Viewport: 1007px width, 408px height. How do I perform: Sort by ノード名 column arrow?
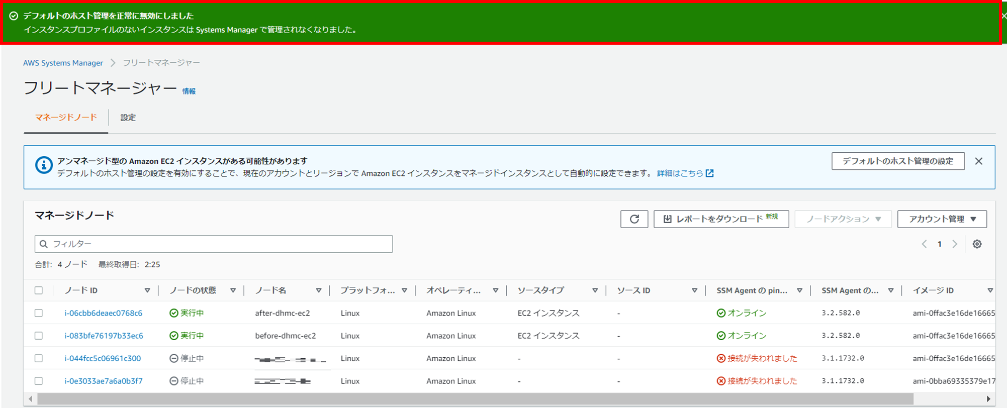pyautogui.click(x=319, y=290)
